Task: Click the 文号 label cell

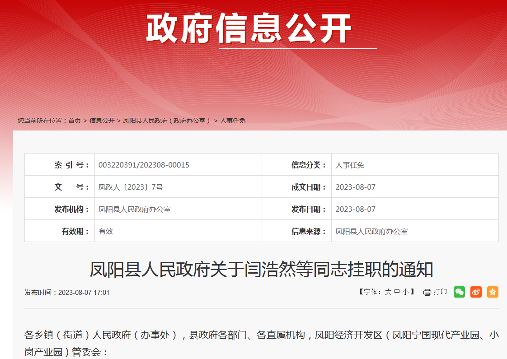Action: pos(60,187)
